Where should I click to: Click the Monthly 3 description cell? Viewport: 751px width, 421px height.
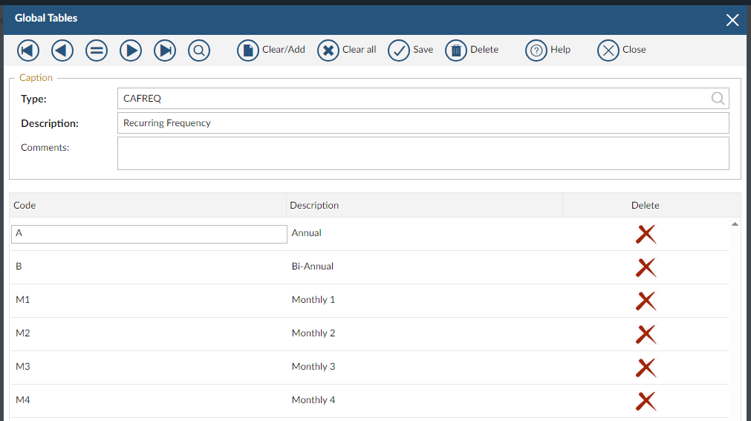pos(426,368)
